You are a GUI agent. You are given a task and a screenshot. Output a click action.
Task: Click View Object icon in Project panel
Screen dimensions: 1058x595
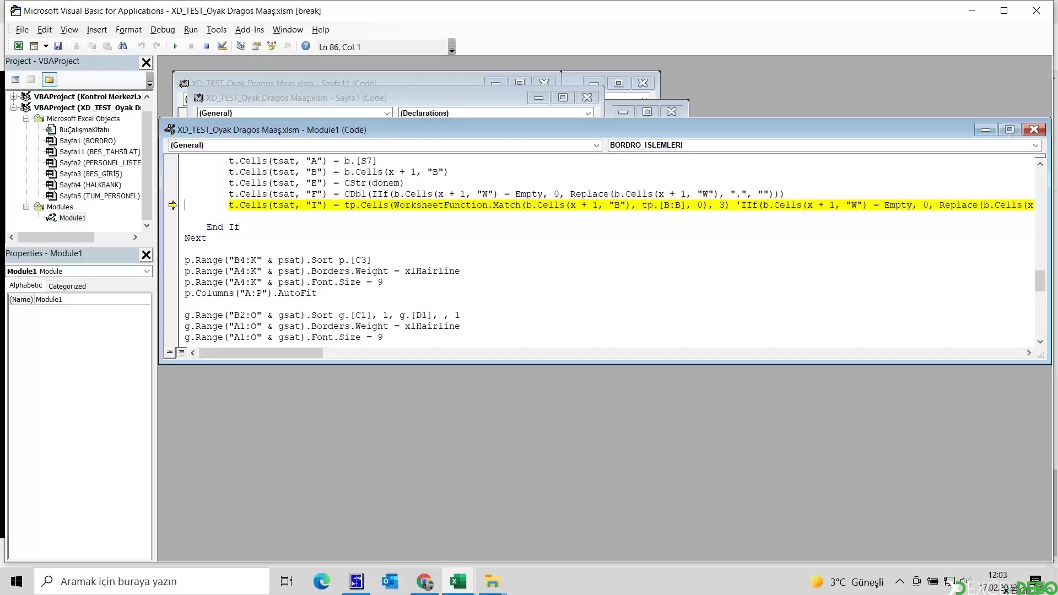31,80
